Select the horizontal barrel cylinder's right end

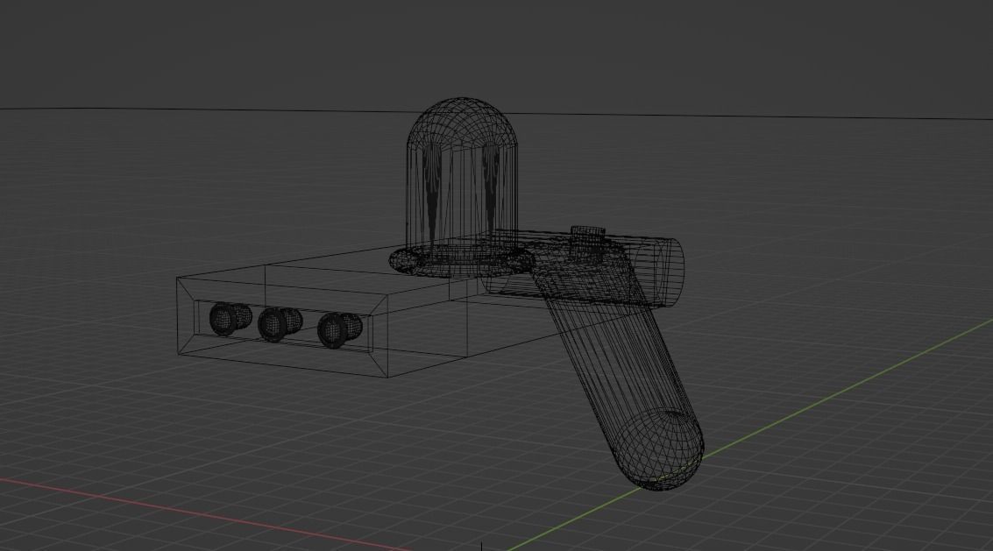coord(671,272)
